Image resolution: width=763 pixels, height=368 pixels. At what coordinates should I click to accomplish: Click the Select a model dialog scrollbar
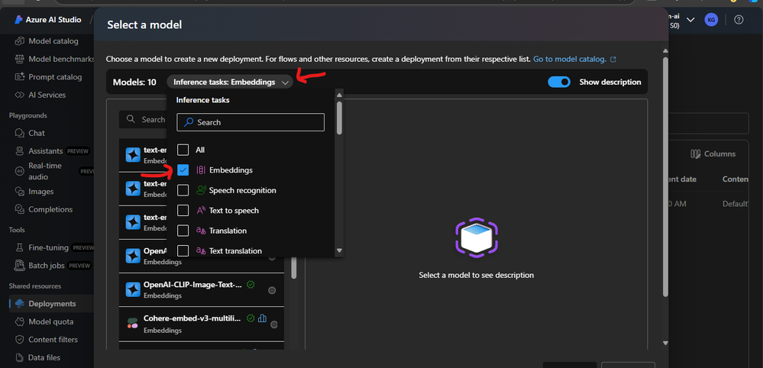pos(665,177)
